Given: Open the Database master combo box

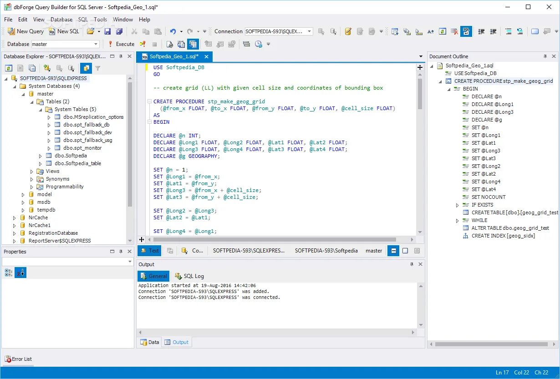Looking at the screenshot, I should pos(65,44).
